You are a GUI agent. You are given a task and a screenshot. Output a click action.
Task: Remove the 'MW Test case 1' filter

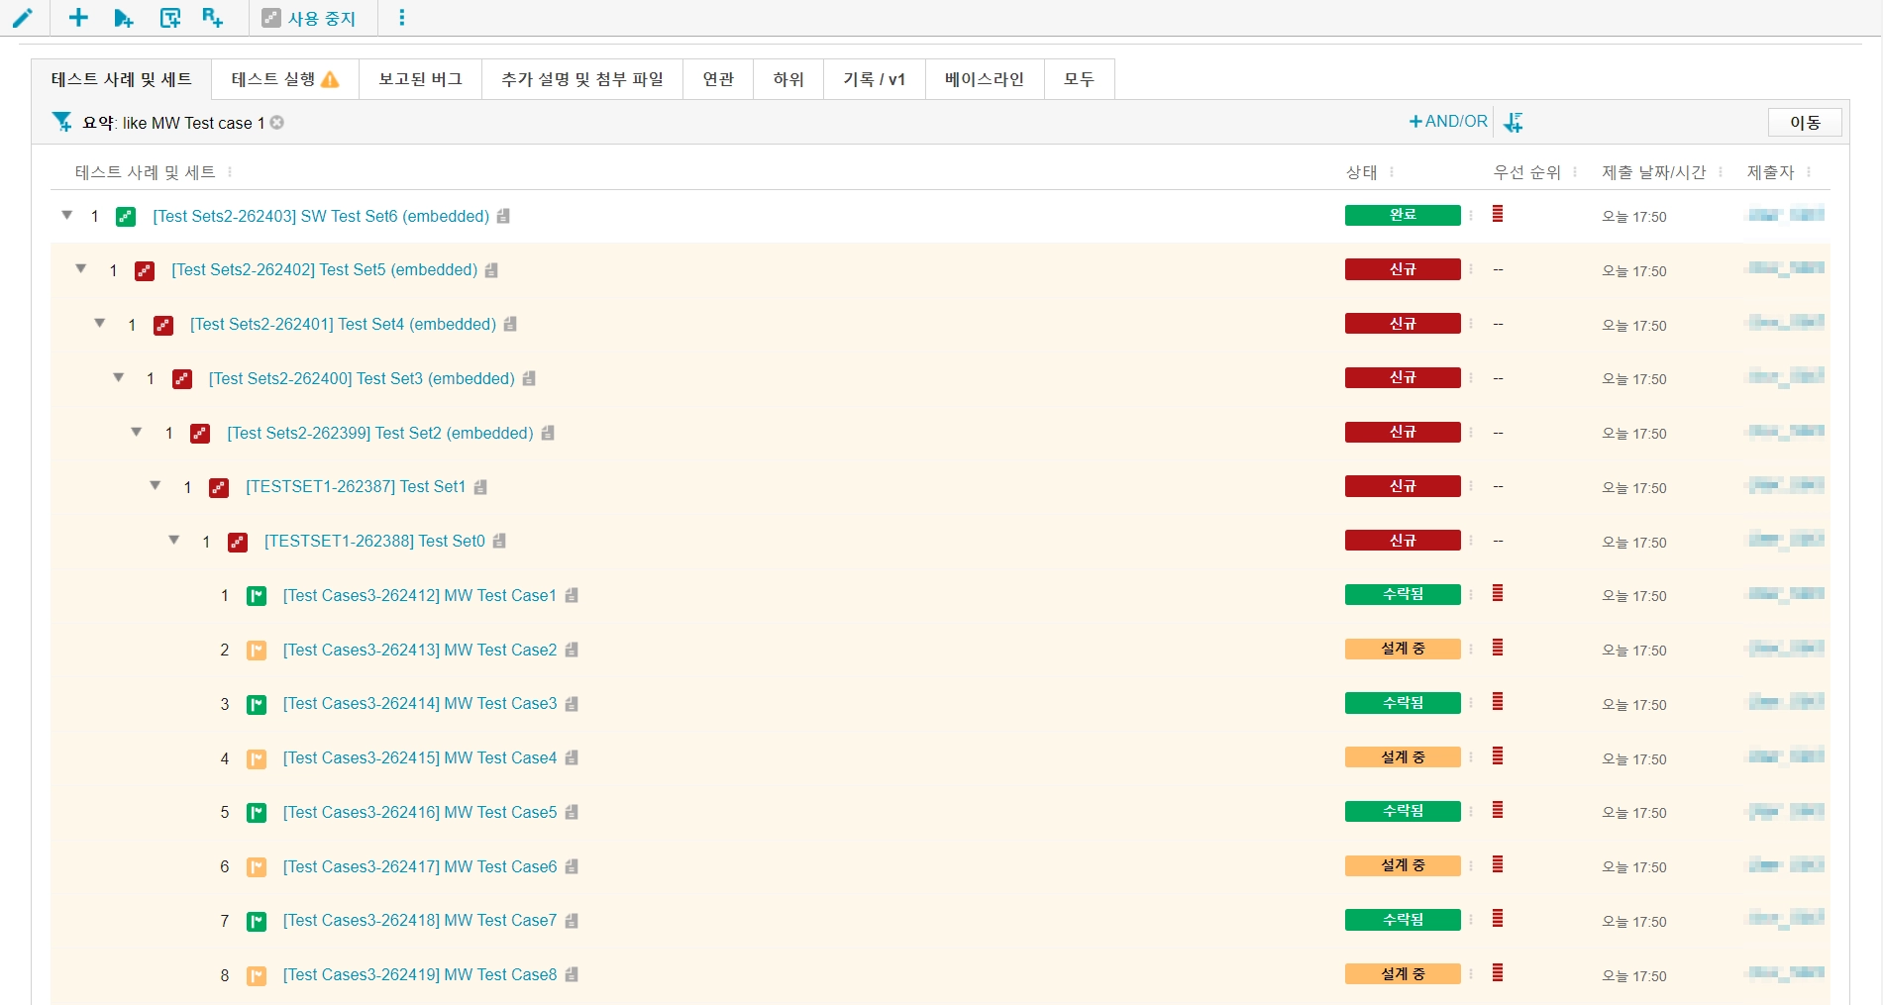point(277,122)
